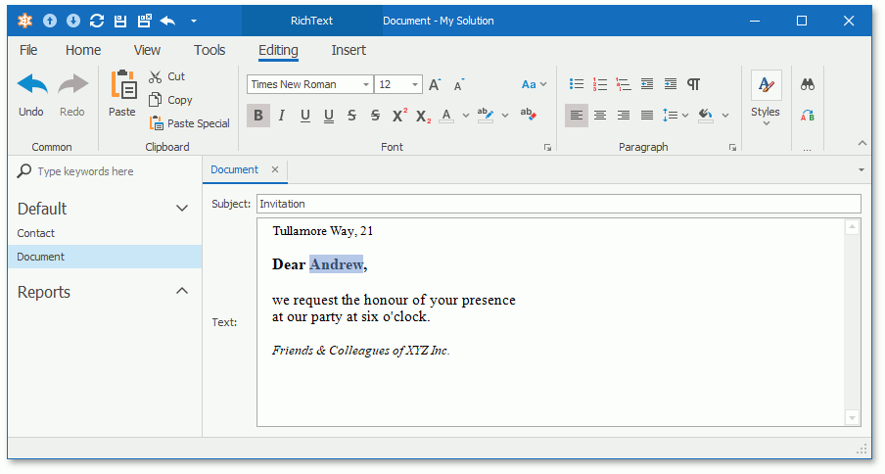Click the Refresh icon in title bar
Screen dimensions: 885x474
tap(97, 21)
